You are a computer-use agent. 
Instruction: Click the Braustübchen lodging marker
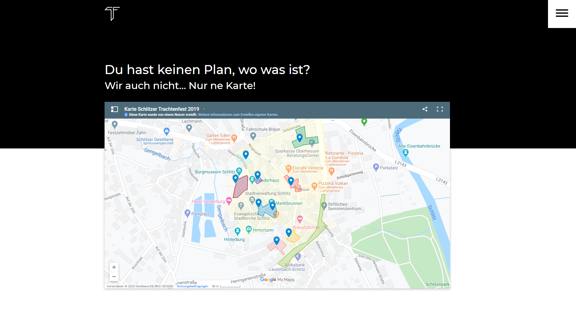pyautogui.click(x=300, y=219)
